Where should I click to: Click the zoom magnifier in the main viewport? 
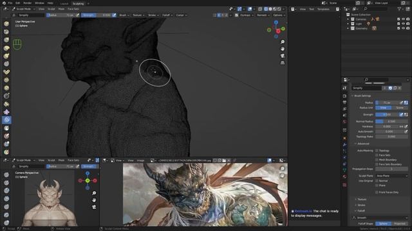click(283, 42)
